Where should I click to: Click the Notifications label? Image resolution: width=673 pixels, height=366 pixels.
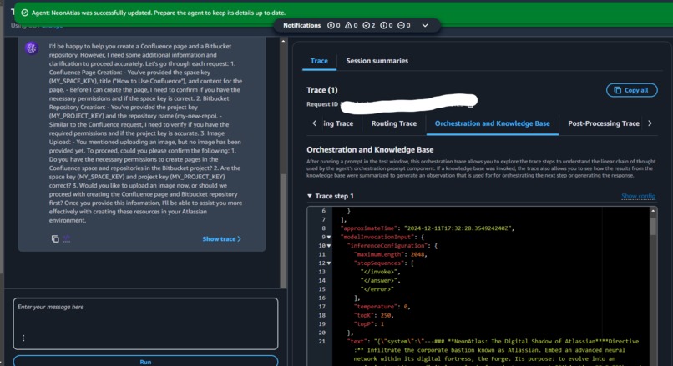(x=301, y=25)
